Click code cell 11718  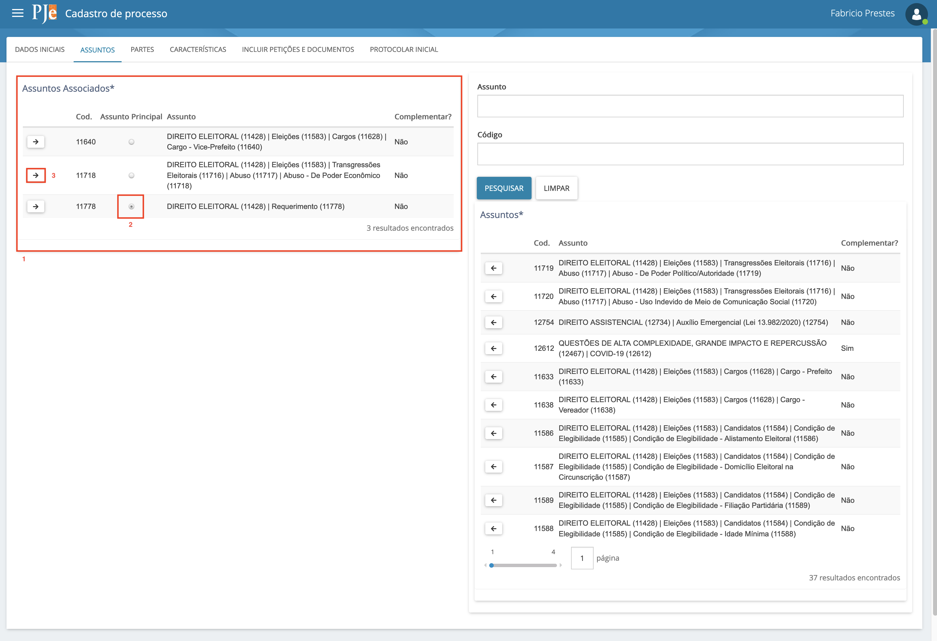(86, 175)
